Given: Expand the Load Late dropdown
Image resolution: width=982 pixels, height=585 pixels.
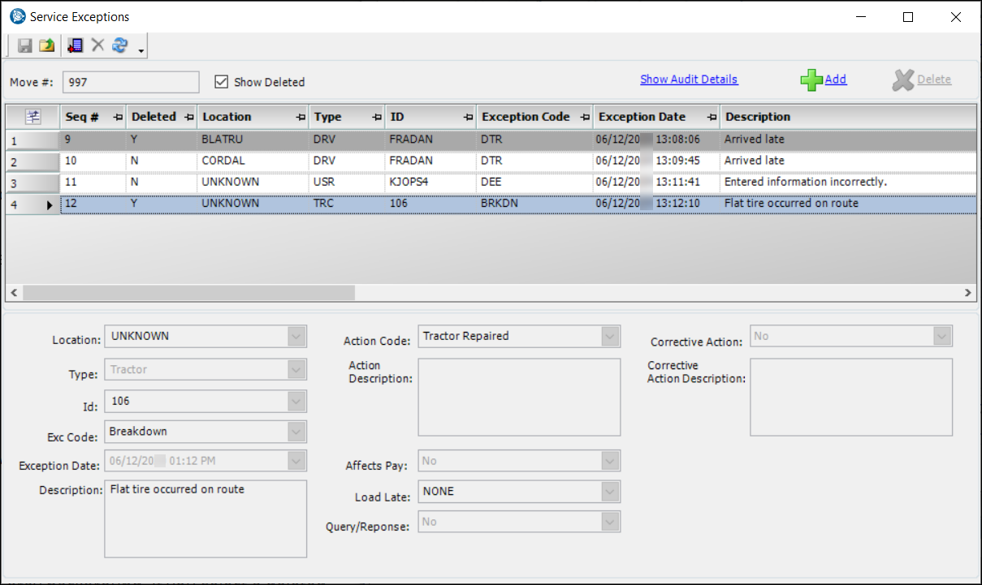Looking at the screenshot, I should pos(610,491).
